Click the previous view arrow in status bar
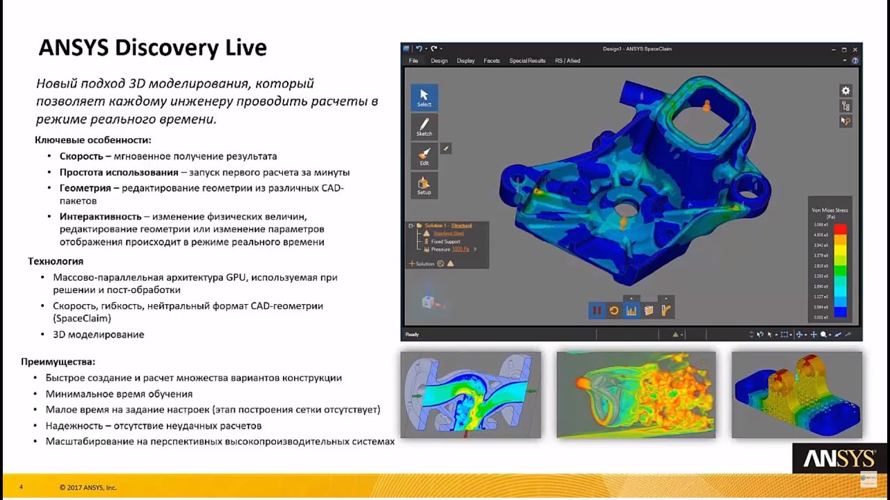Screen dimensions: 890x500 coord(837,335)
